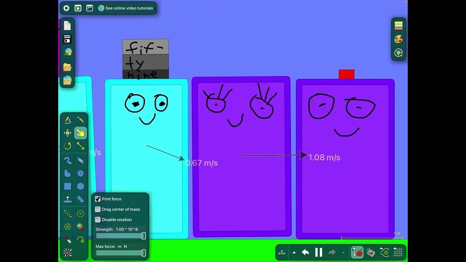Open the zoom magnifier tool
The image size is (466, 262).
[x=399, y=53]
